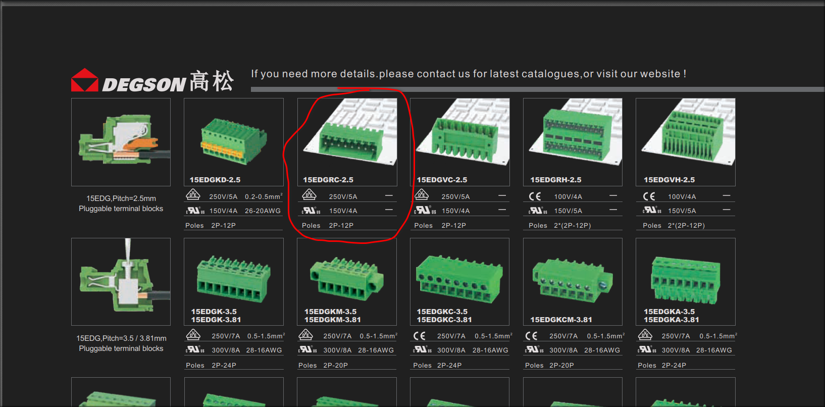Image resolution: width=825 pixels, height=407 pixels.
Task: Click the DEGSON brand name text
Action: click(144, 84)
